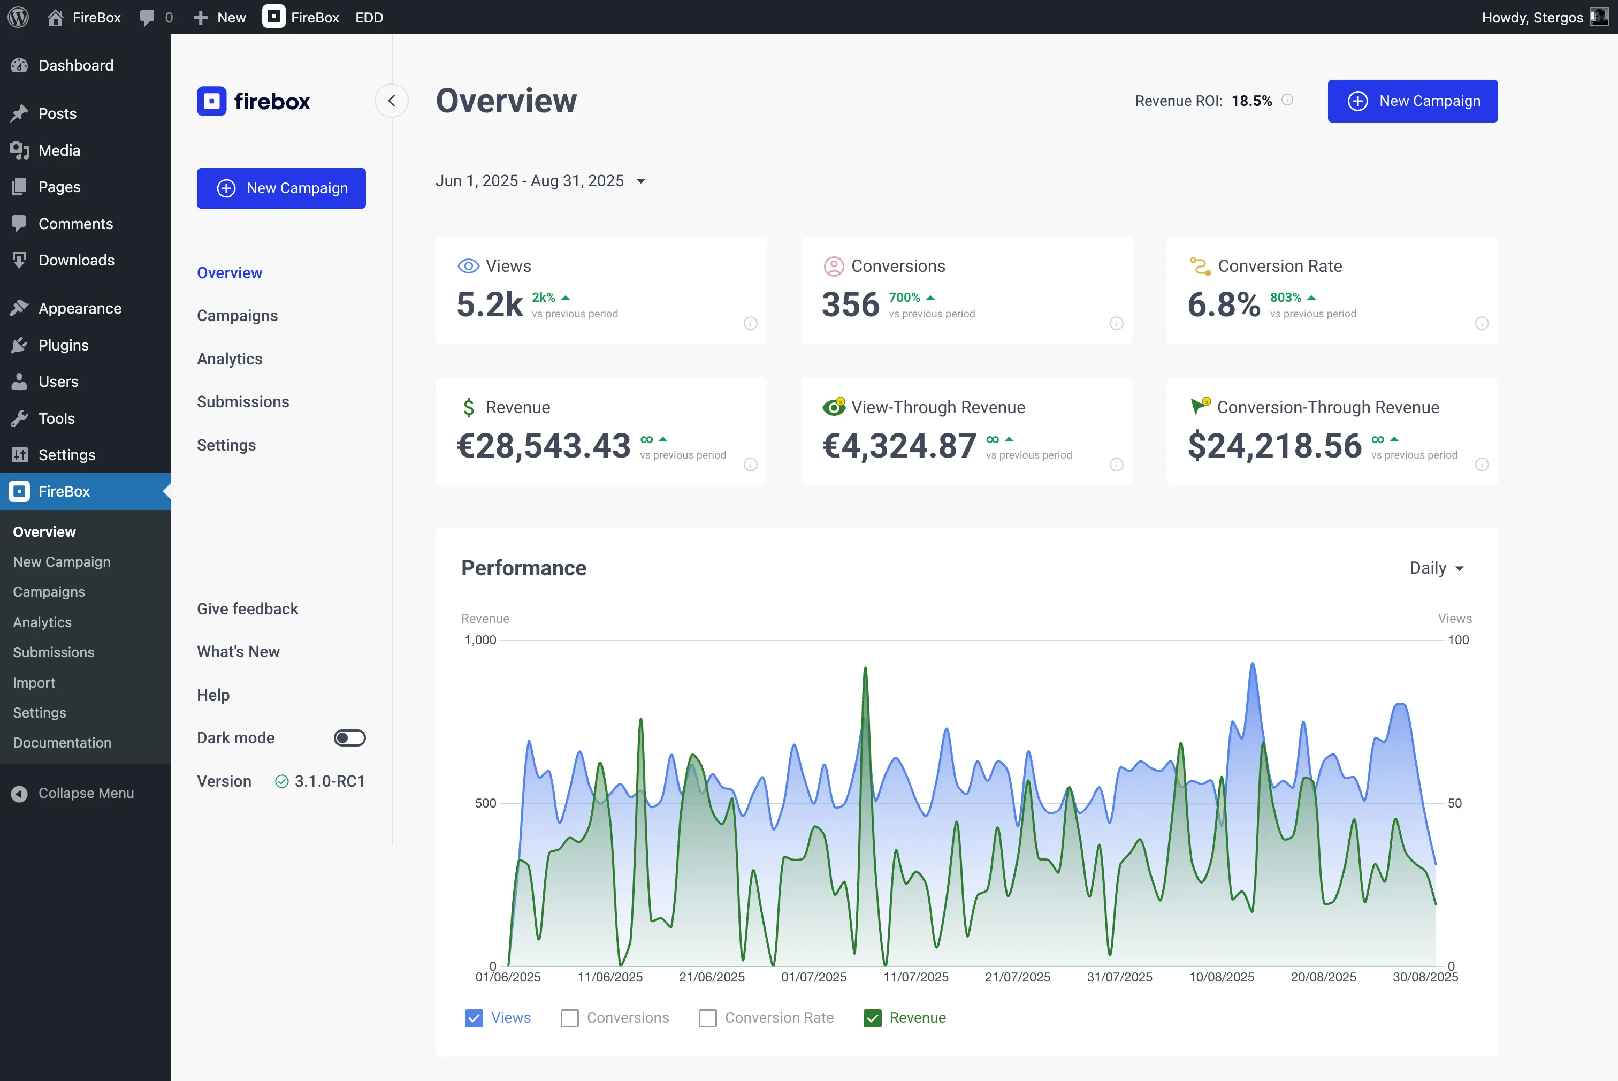
Task: Click the Conversion Rate path icon
Action: pos(1200,266)
